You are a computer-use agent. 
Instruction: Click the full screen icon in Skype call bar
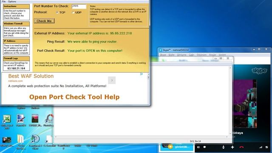pos(267,147)
